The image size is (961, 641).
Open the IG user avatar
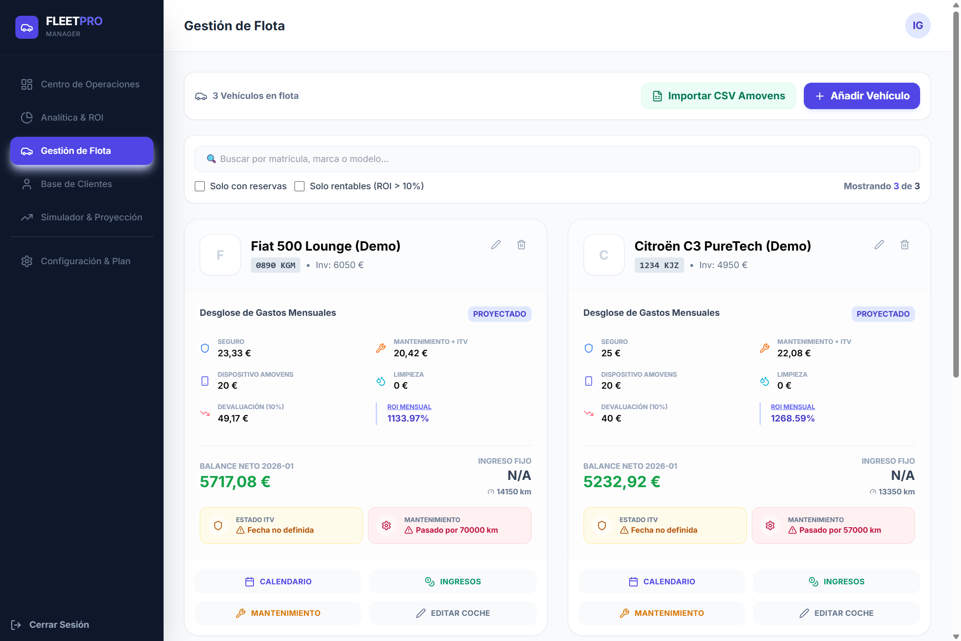tap(918, 26)
